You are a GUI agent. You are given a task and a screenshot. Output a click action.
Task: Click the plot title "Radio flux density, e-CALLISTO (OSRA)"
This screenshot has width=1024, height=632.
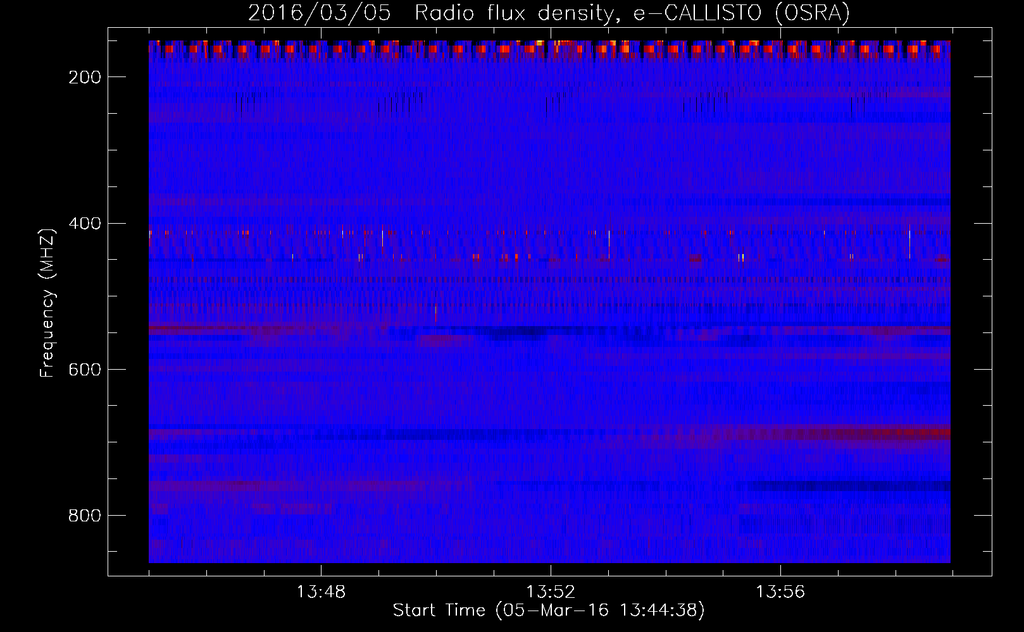tap(632, 13)
